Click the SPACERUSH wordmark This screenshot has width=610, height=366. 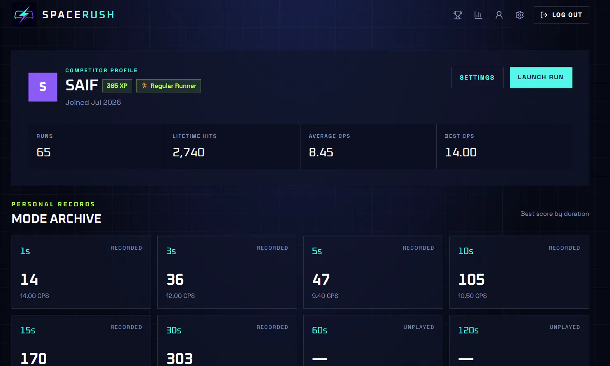pos(78,15)
